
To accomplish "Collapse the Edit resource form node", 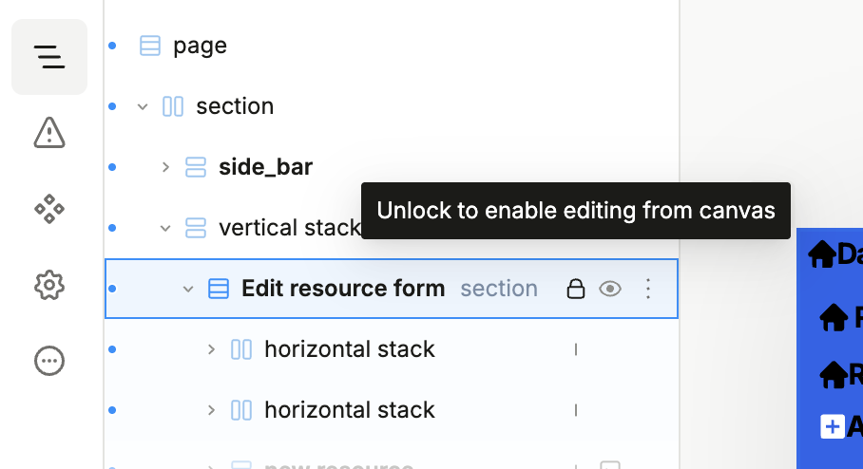I will click(188, 289).
